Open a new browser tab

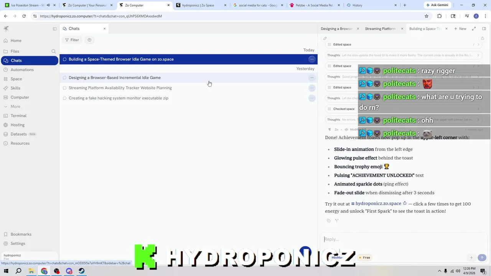405,5
